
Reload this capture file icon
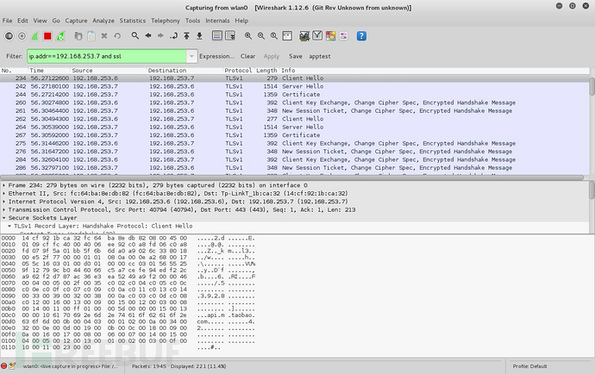pos(117,36)
